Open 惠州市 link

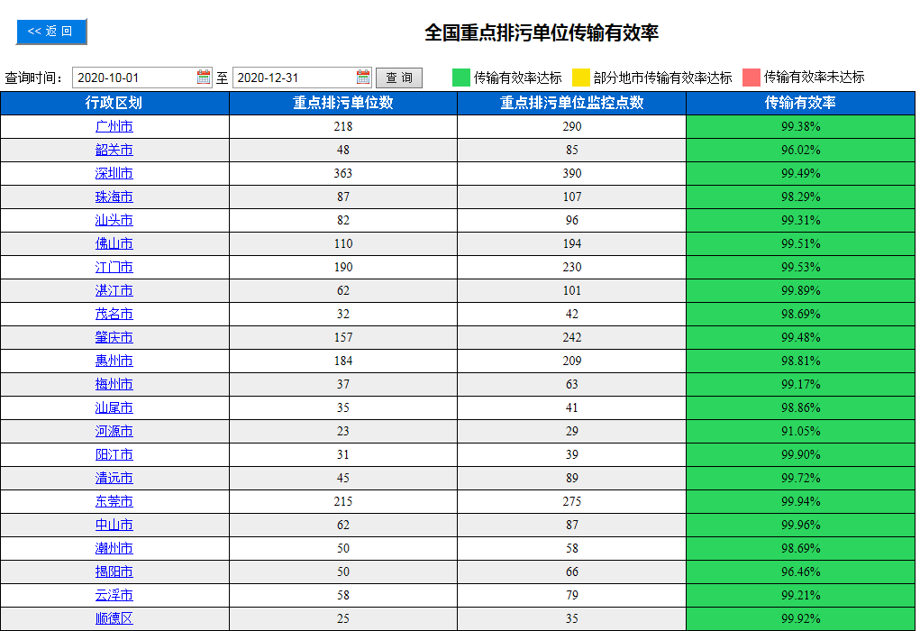pos(114,361)
